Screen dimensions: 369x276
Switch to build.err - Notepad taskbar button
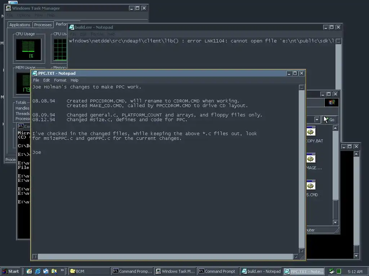[261, 271]
